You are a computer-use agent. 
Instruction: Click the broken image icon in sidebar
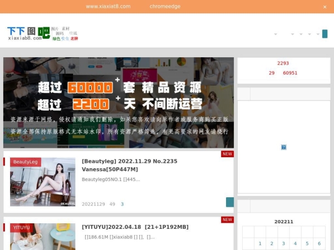pyautogui.click(x=283, y=147)
